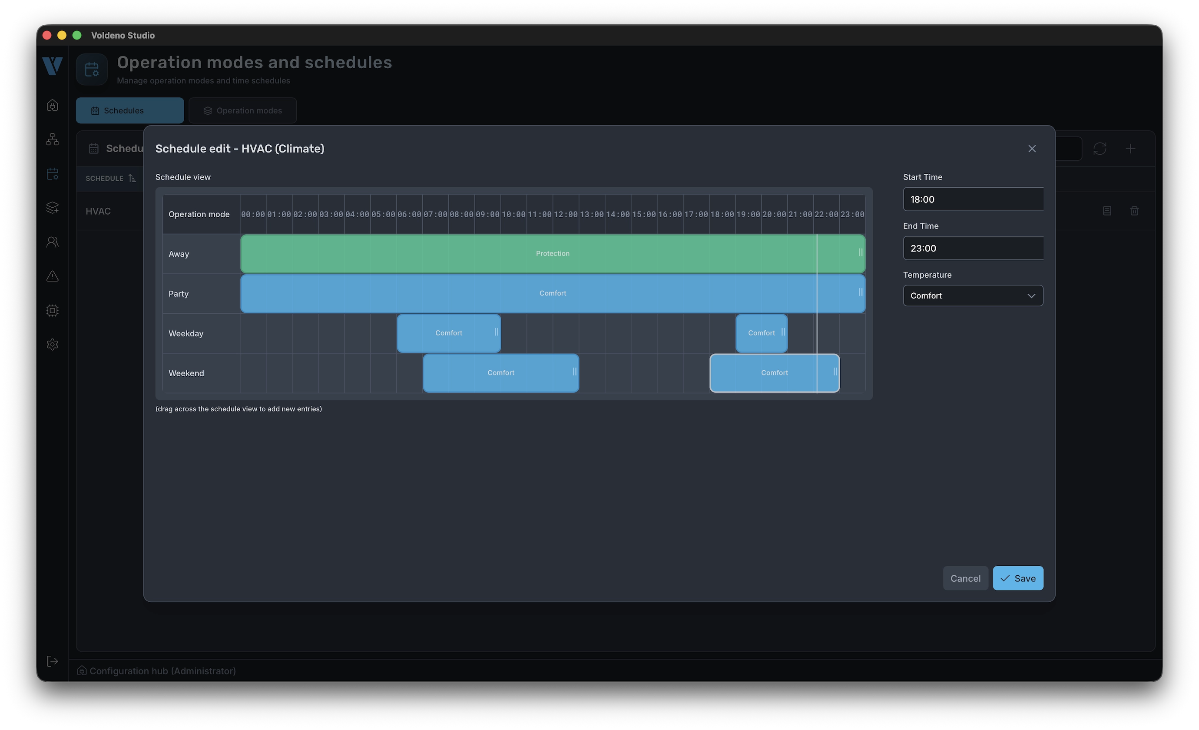The image size is (1199, 730).
Task: Open the home icon in sidebar
Action: tap(53, 105)
